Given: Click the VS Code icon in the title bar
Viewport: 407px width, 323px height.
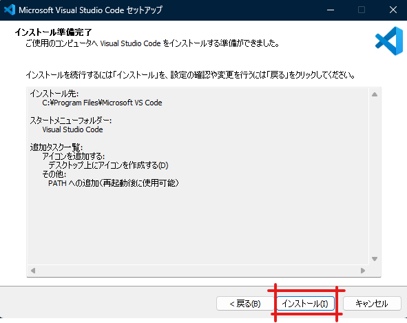Looking at the screenshot, I should [10, 10].
